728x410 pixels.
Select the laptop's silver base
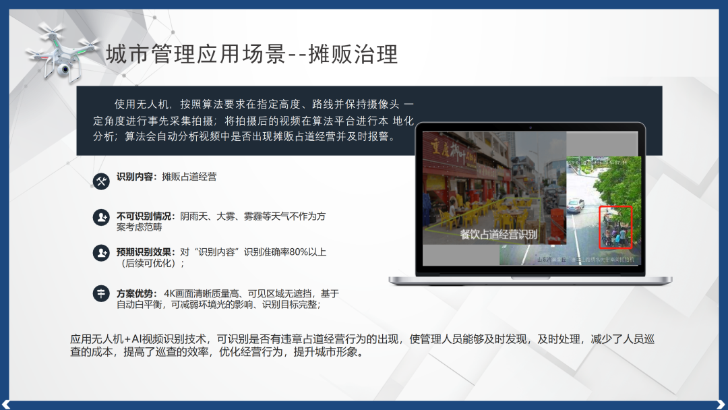coord(529,281)
